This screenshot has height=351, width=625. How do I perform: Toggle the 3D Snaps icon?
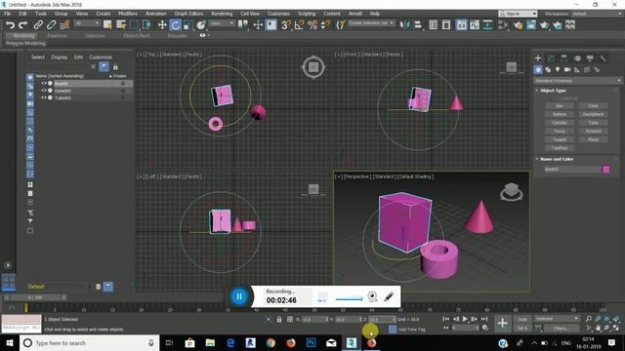(x=286, y=24)
